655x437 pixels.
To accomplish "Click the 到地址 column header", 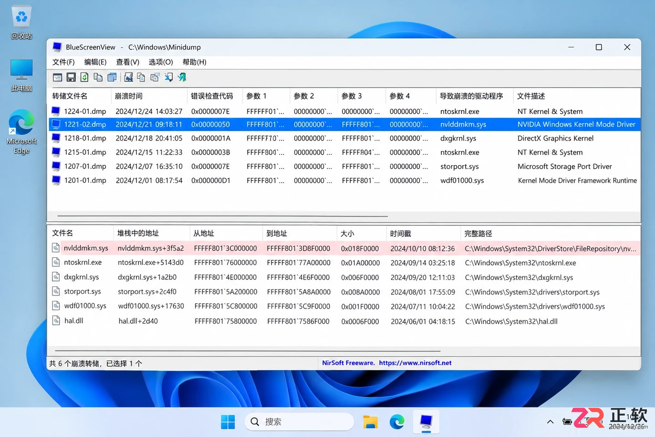I will click(299, 233).
